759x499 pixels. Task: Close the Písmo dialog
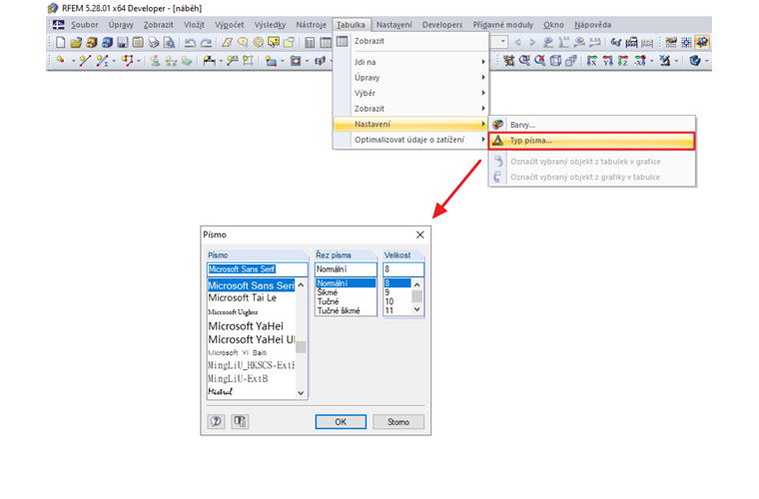[420, 235]
